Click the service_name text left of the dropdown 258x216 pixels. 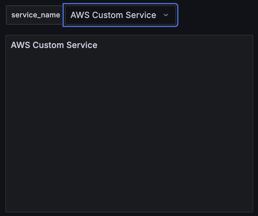(x=36, y=15)
